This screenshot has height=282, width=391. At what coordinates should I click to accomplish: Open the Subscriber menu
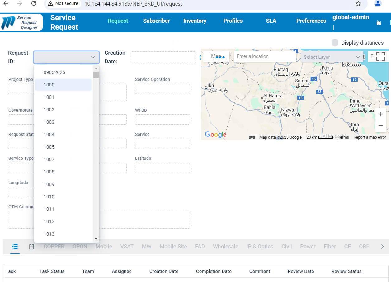[156, 21]
